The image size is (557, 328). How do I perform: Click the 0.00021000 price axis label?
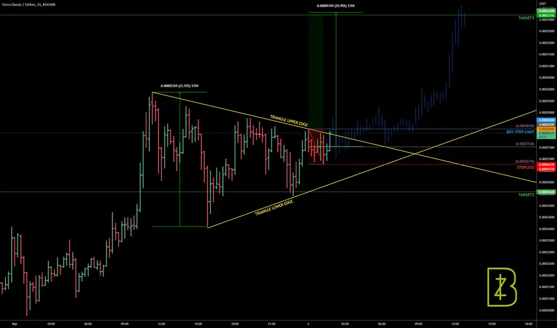547,299
